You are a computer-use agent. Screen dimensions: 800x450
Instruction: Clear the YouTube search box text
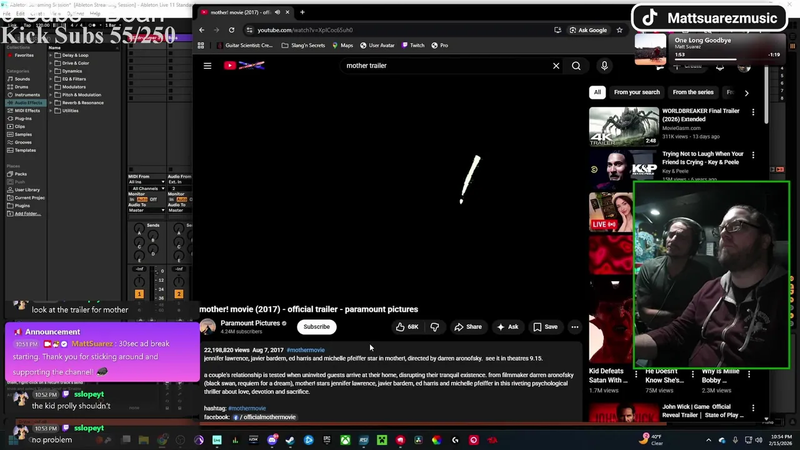click(556, 66)
